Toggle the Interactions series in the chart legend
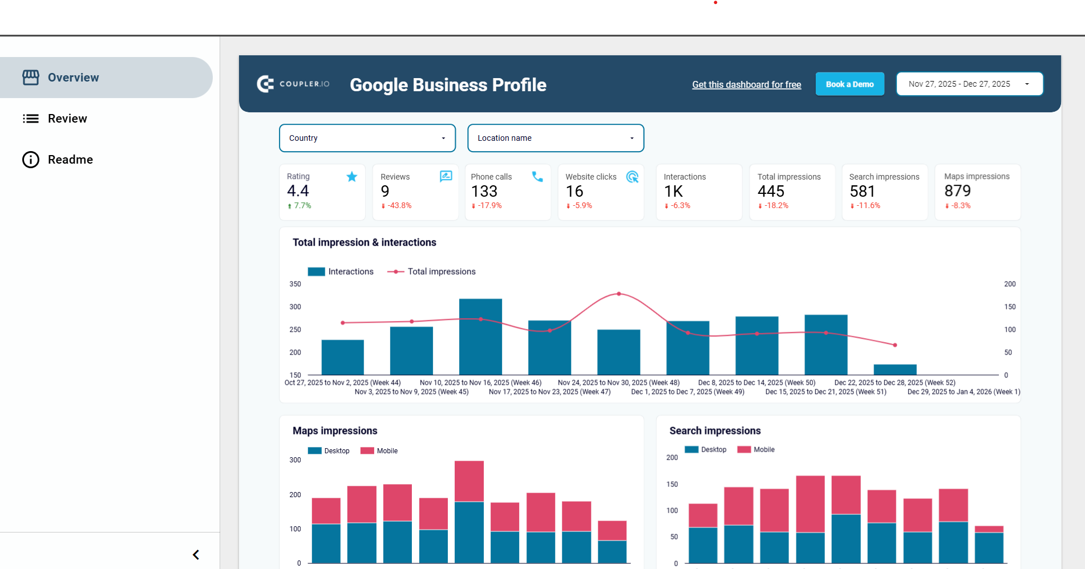The width and height of the screenshot is (1085, 569). pos(341,271)
